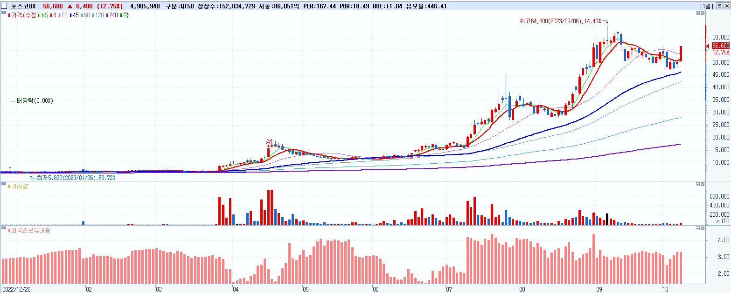Click the PER:167.44 value
This screenshot has height=293, width=731.
[x=320, y=6]
